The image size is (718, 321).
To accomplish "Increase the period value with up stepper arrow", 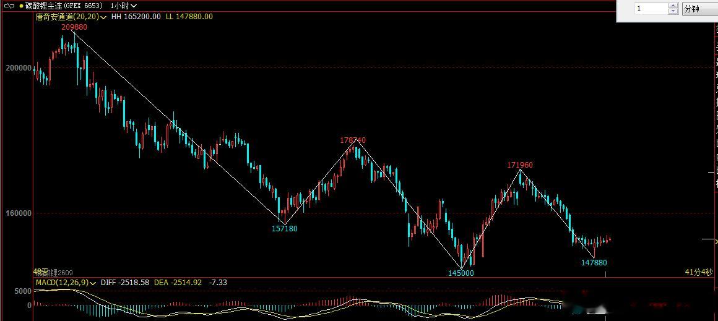I will pos(673,6).
